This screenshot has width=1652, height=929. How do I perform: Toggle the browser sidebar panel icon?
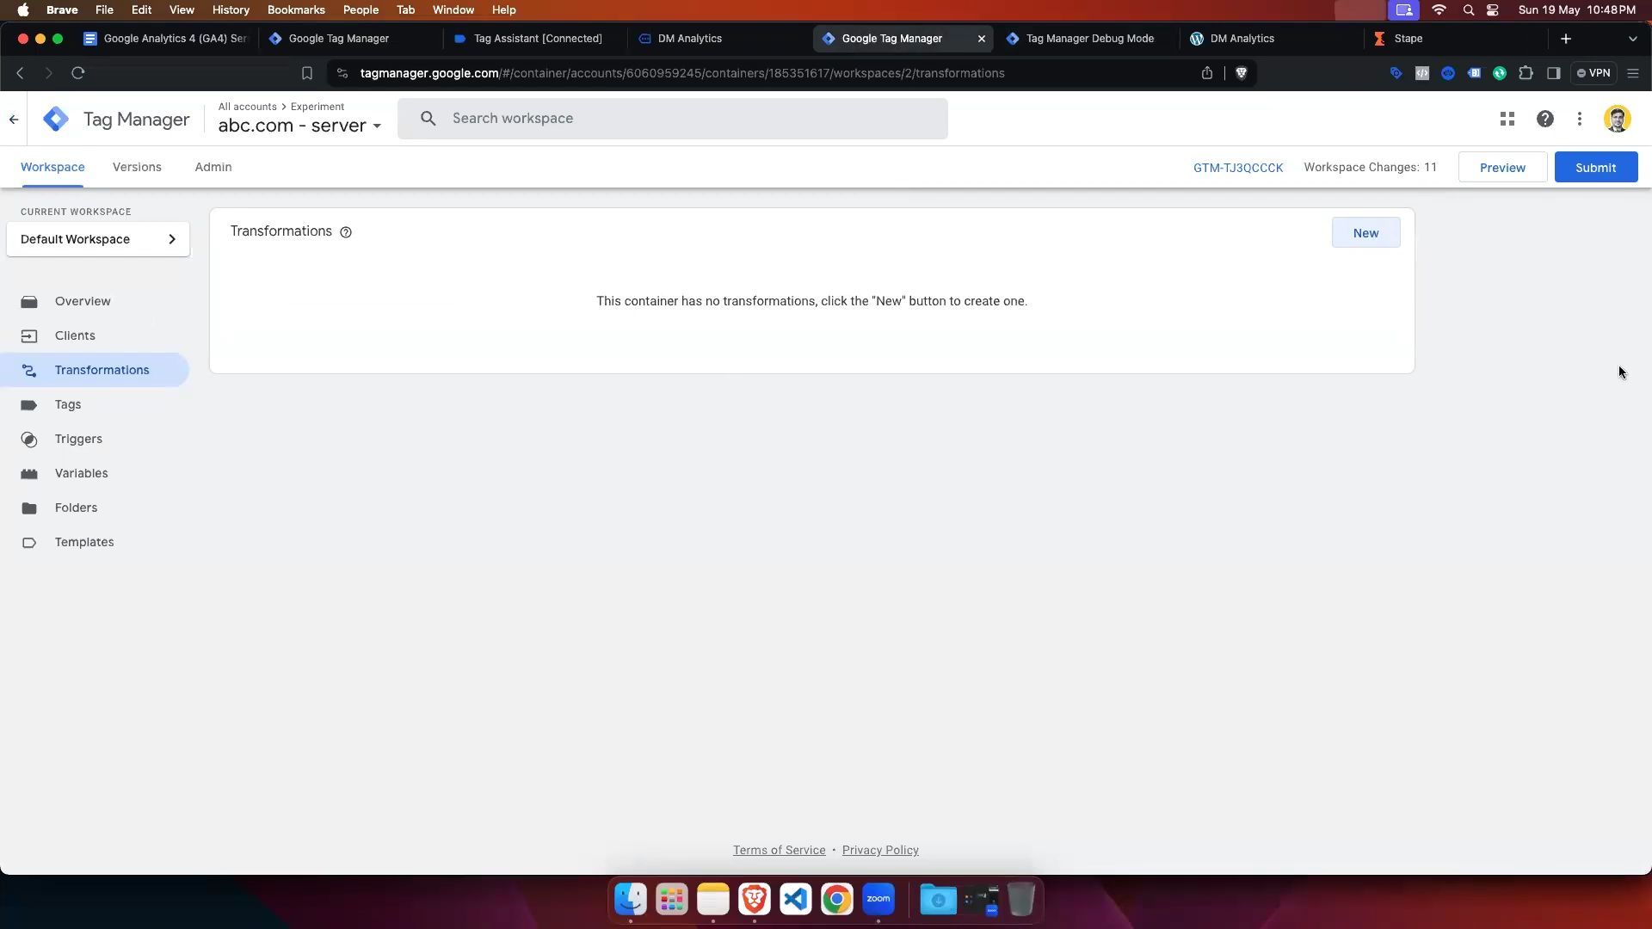[x=1553, y=73]
